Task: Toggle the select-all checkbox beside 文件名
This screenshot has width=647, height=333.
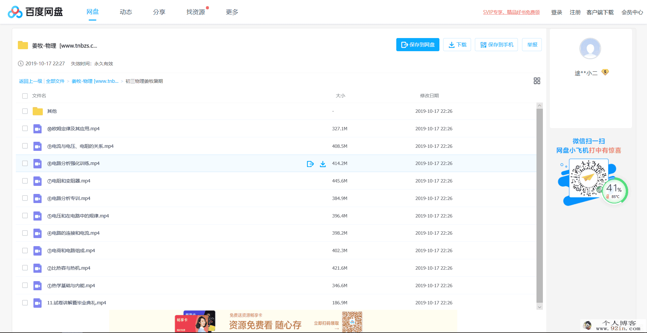Action: click(25, 96)
